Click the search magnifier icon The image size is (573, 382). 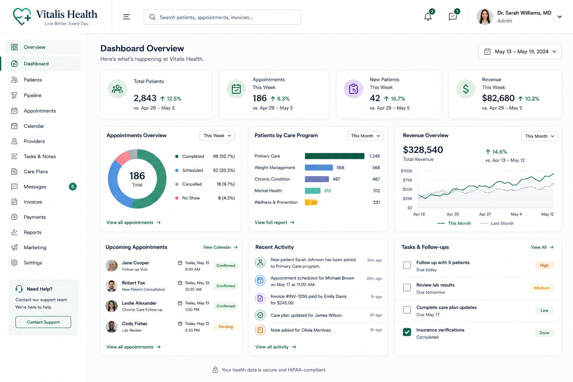pos(152,17)
